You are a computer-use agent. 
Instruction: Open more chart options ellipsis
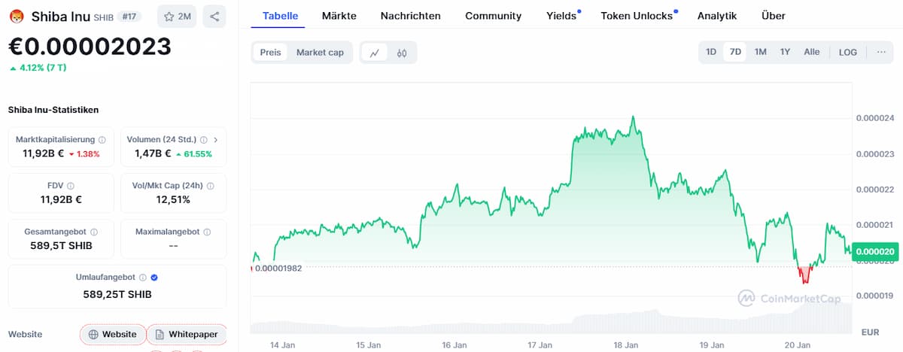tap(881, 52)
